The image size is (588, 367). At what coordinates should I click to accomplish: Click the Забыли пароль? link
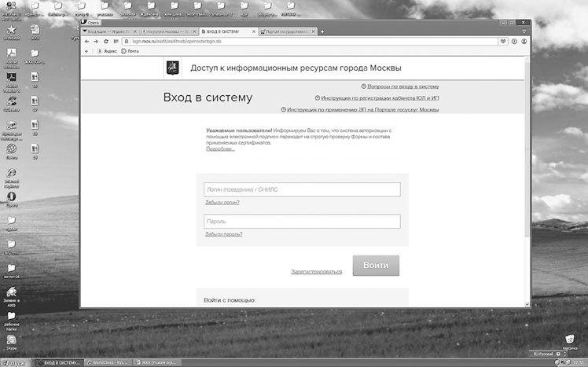click(223, 233)
